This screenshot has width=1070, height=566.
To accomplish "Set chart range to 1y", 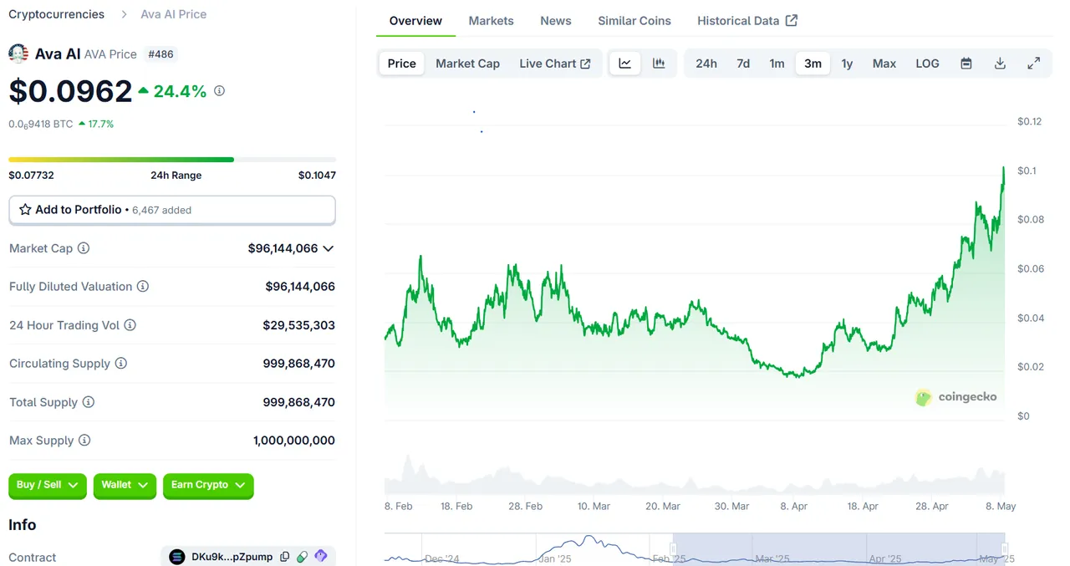I will point(847,64).
